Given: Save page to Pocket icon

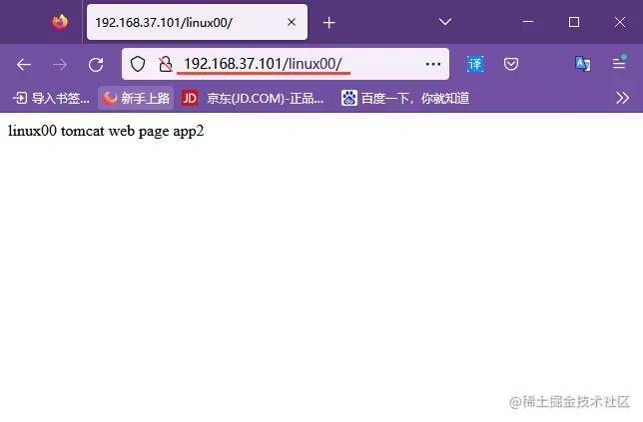Looking at the screenshot, I should point(511,64).
